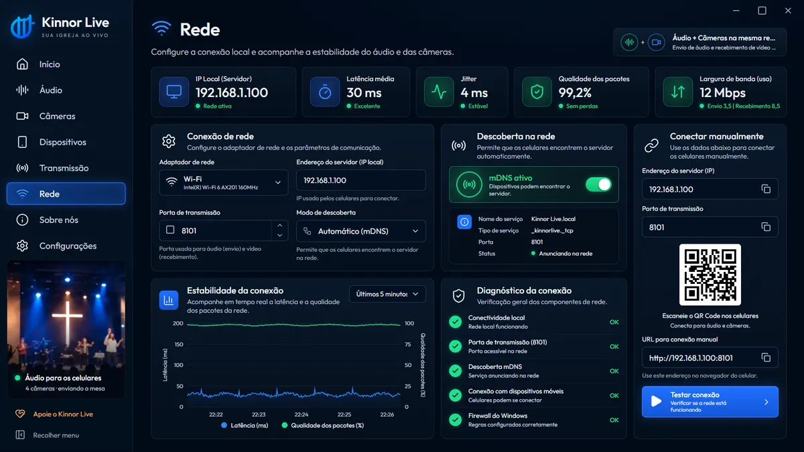This screenshot has width=804, height=452.
Task: Click the URL field http://192.168.1.100:8101
Action: click(710, 358)
